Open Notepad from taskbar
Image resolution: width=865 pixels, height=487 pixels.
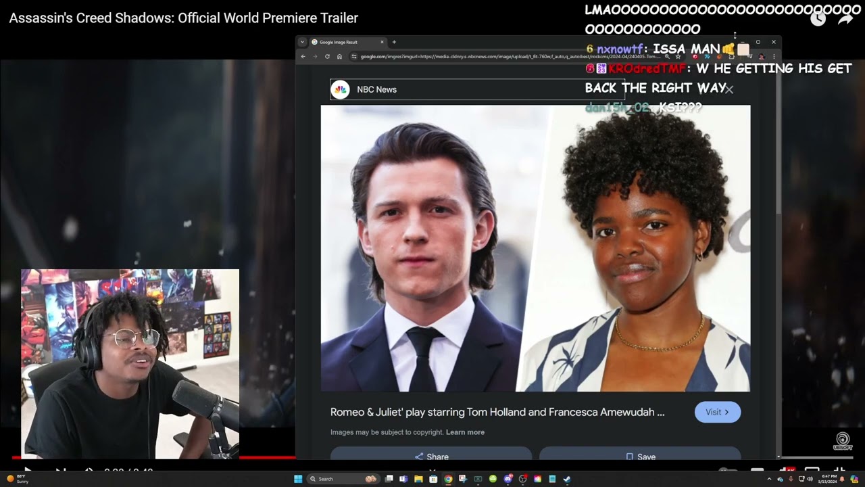[x=552, y=479]
